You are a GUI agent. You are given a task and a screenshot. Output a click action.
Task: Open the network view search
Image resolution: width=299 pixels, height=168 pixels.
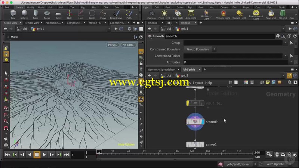click(x=289, y=83)
